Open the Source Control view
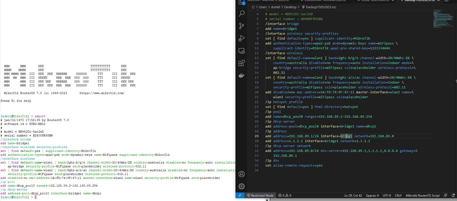 pyautogui.click(x=242, y=26)
